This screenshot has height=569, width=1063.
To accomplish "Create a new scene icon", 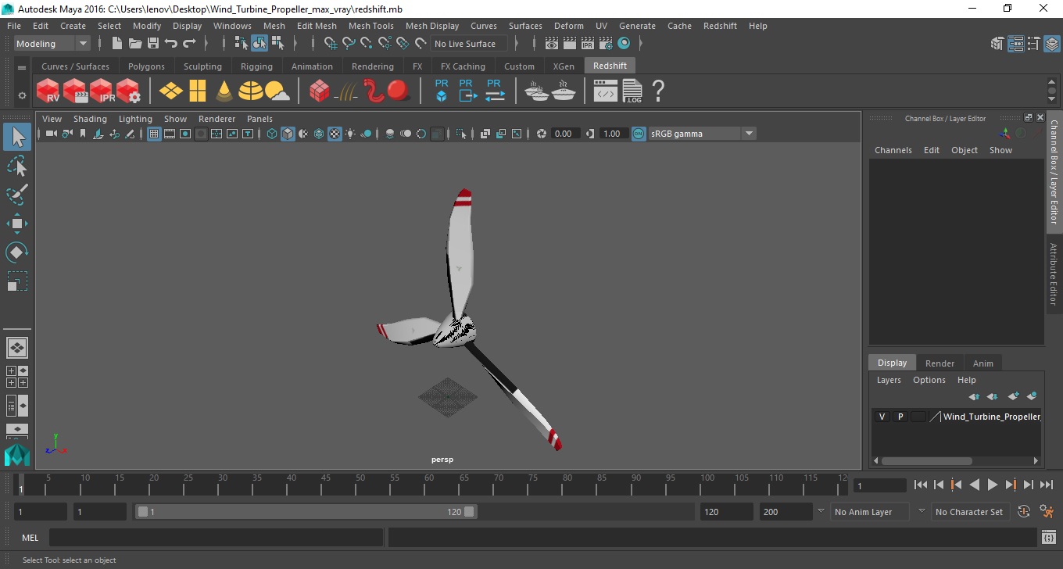I will click(x=117, y=44).
